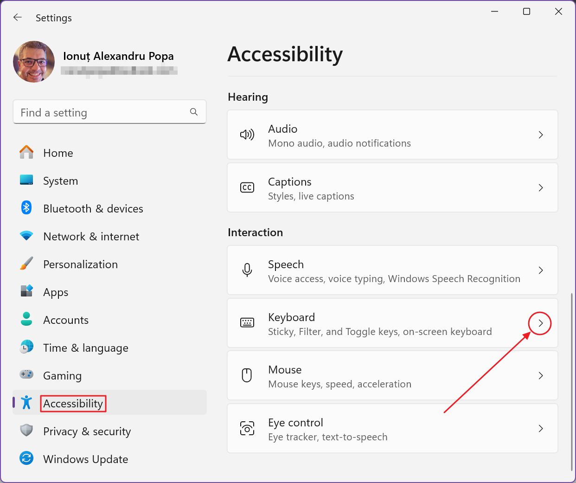Screen dimensions: 576x483
Task: Click the back arrow icon in Settings
Action: [x=18, y=18]
